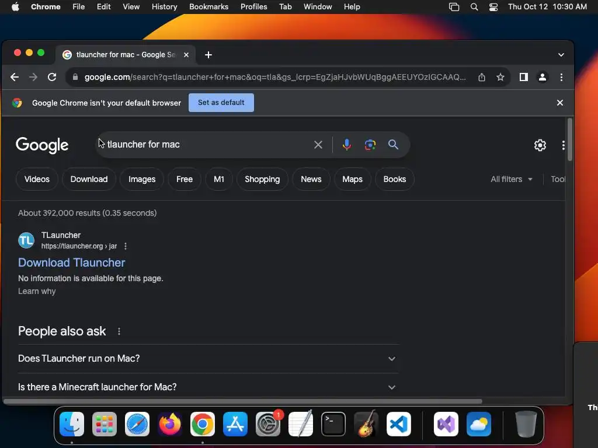Open options for TLauncher result

[x=126, y=247]
